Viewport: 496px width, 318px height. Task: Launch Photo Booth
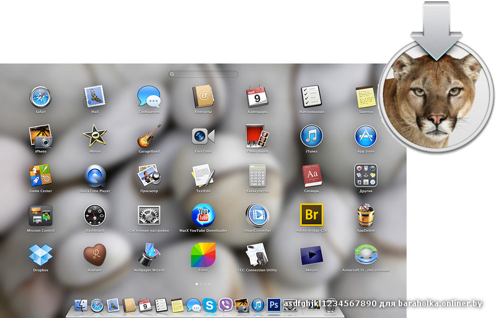coord(257,136)
